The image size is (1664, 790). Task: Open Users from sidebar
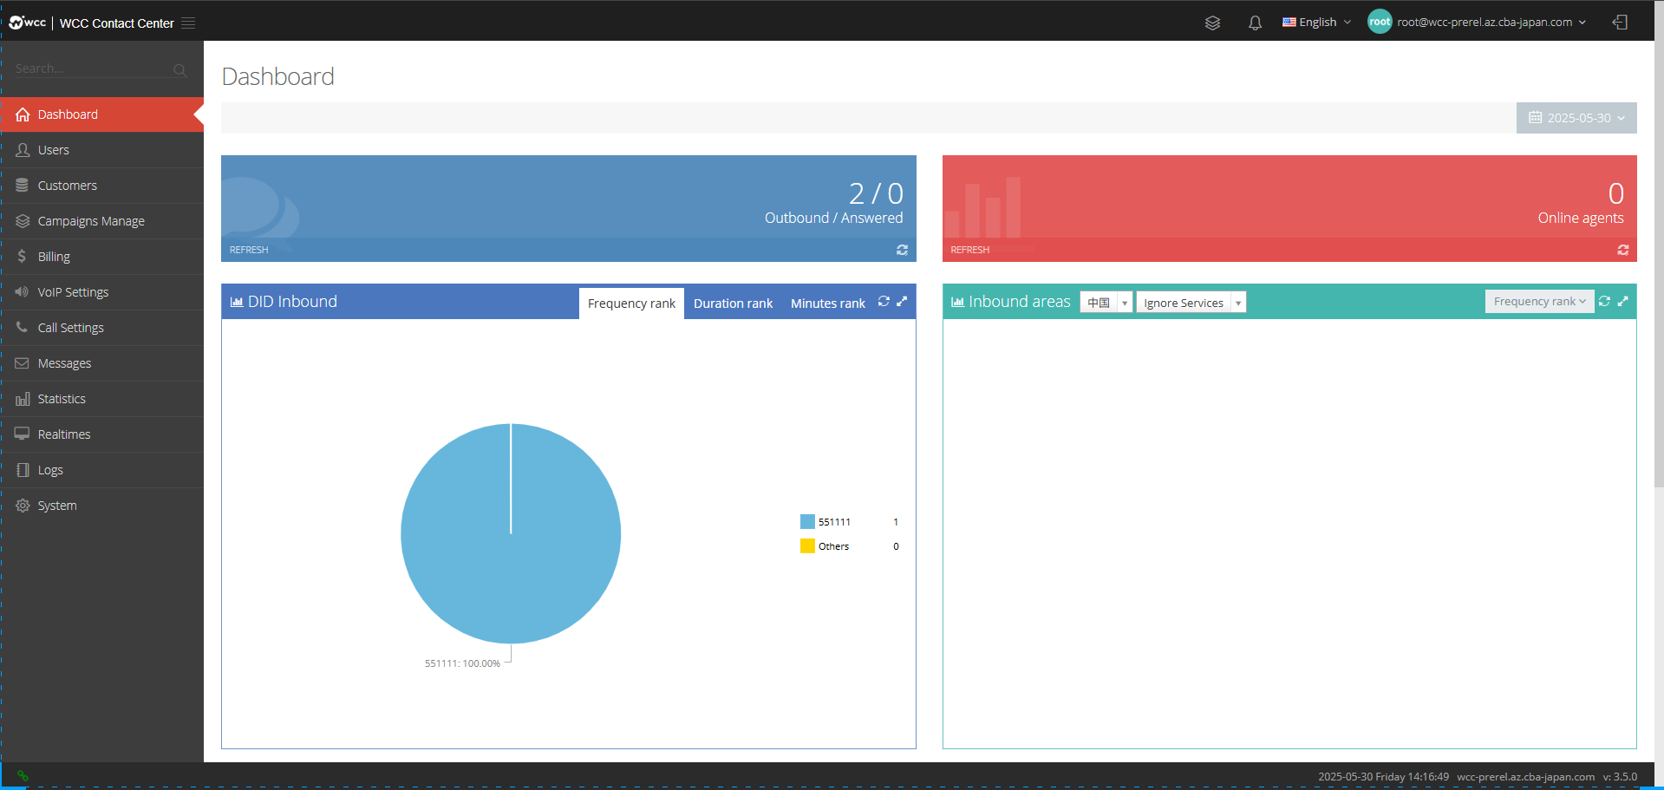(x=102, y=150)
